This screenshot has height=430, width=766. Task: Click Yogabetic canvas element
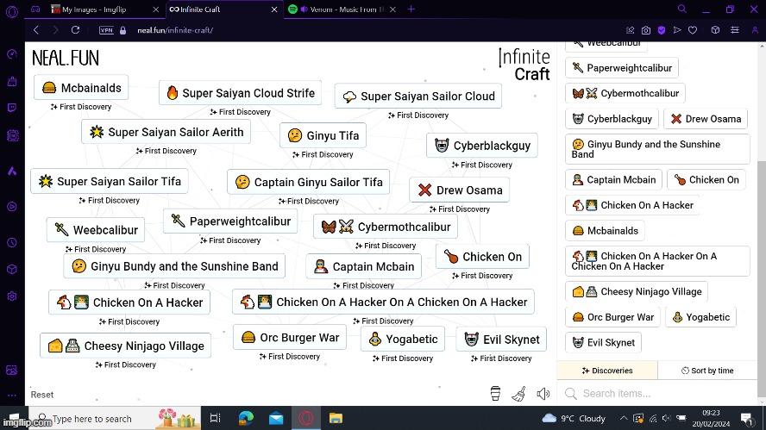coord(403,339)
